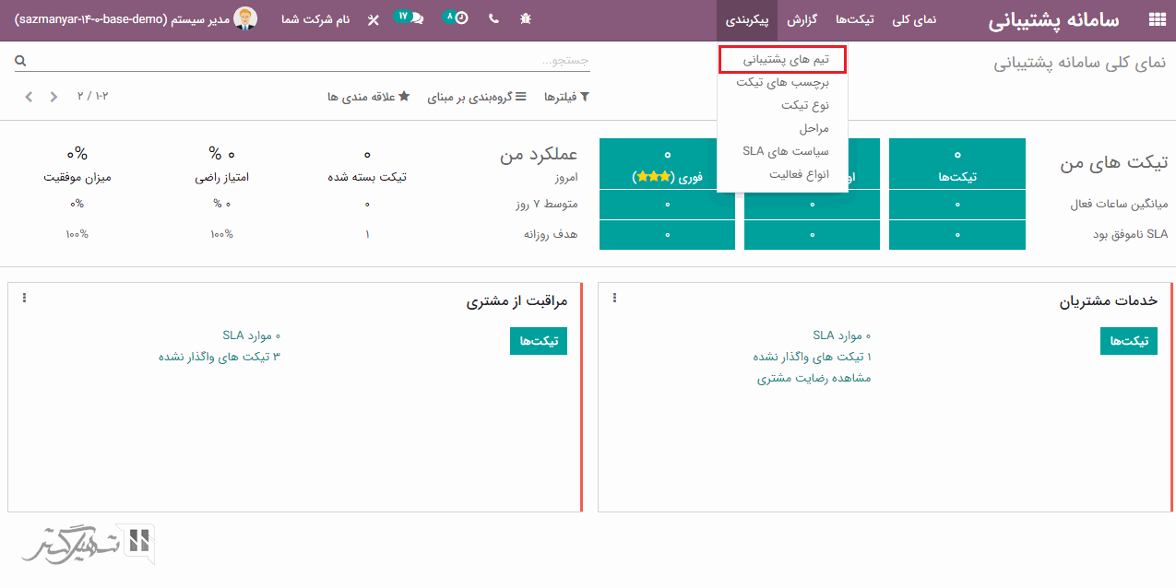Click the متوسط ۷ روز label

click(x=546, y=204)
